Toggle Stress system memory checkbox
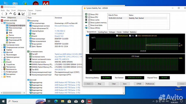The width and height of the screenshot is (186, 104). click(89, 23)
